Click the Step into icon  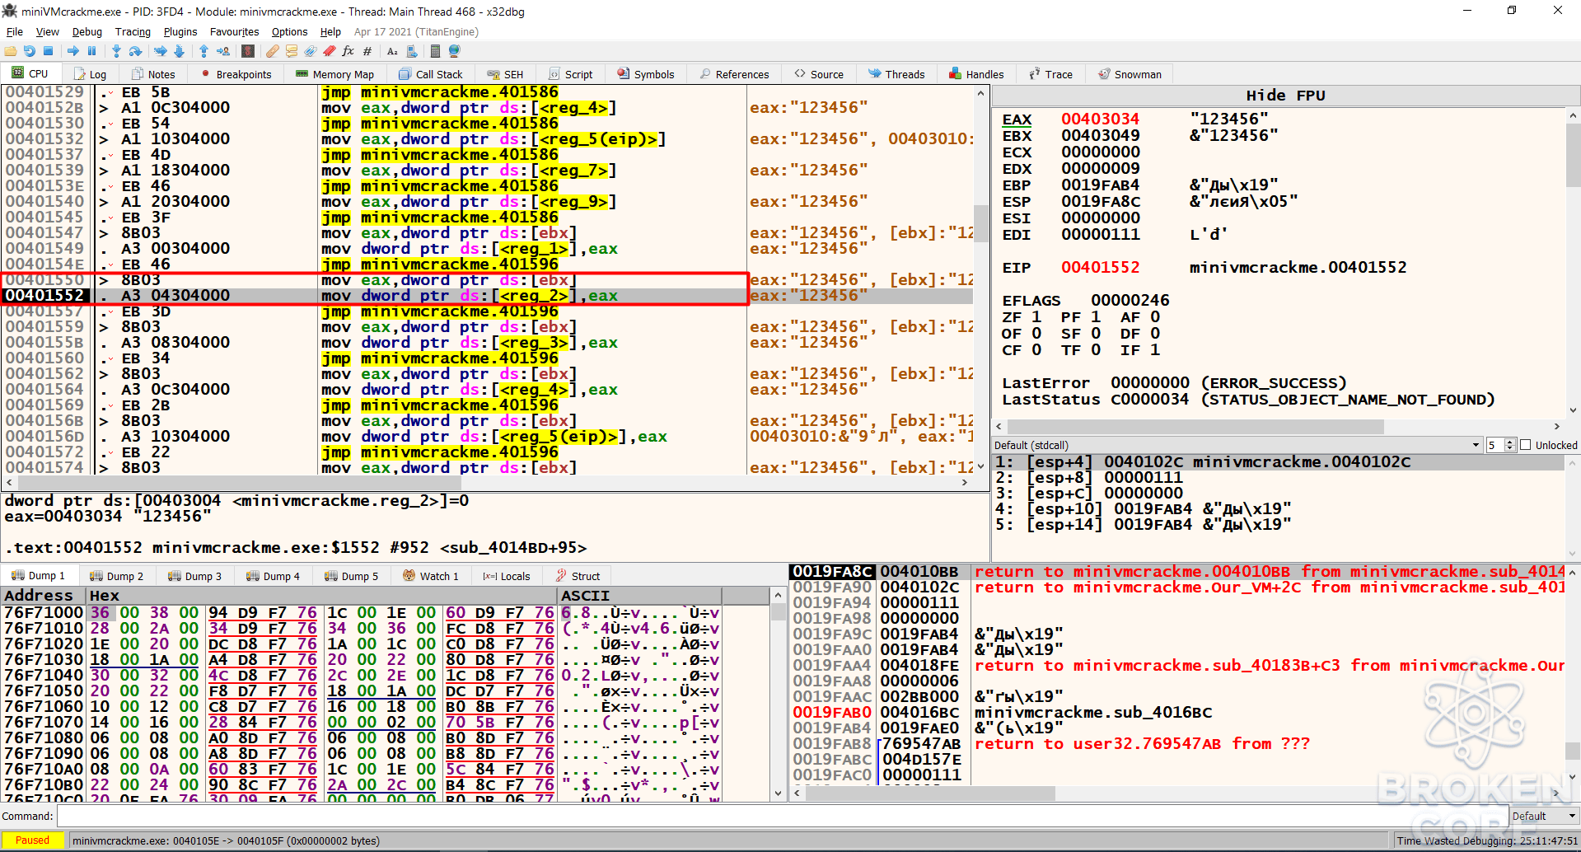116,51
